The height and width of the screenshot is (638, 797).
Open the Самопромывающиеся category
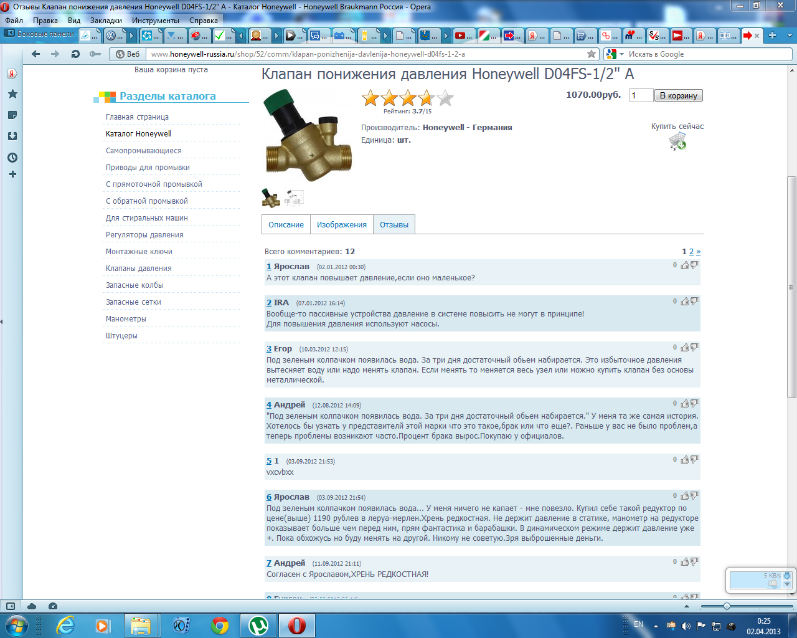144,150
